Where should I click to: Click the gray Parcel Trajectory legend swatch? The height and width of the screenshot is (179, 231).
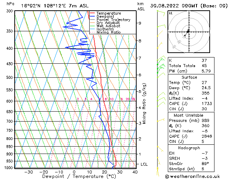point(93,20)
